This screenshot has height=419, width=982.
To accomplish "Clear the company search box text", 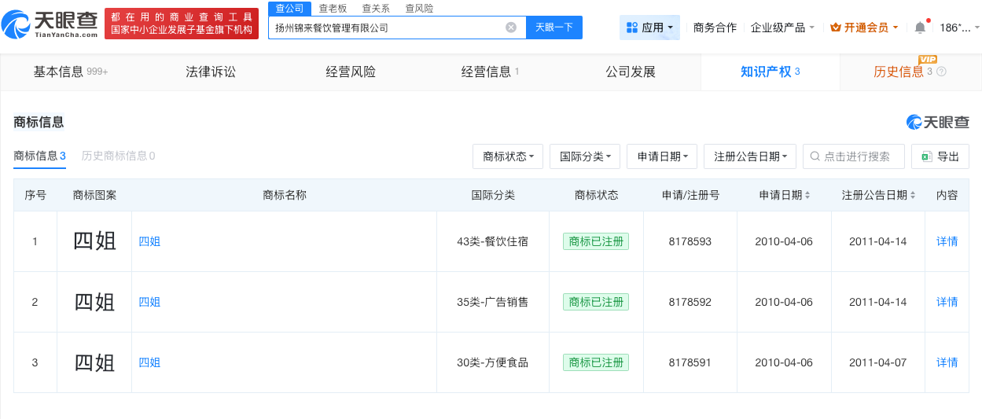I will tap(511, 28).
